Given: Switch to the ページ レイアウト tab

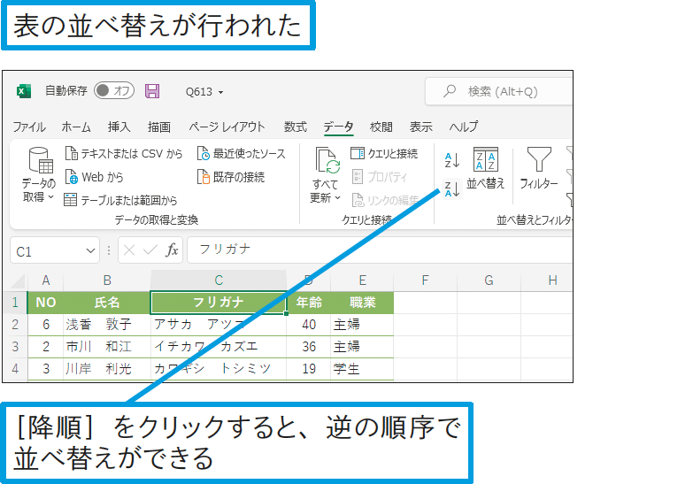Looking at the screenshot, I should tap(227, 127).
